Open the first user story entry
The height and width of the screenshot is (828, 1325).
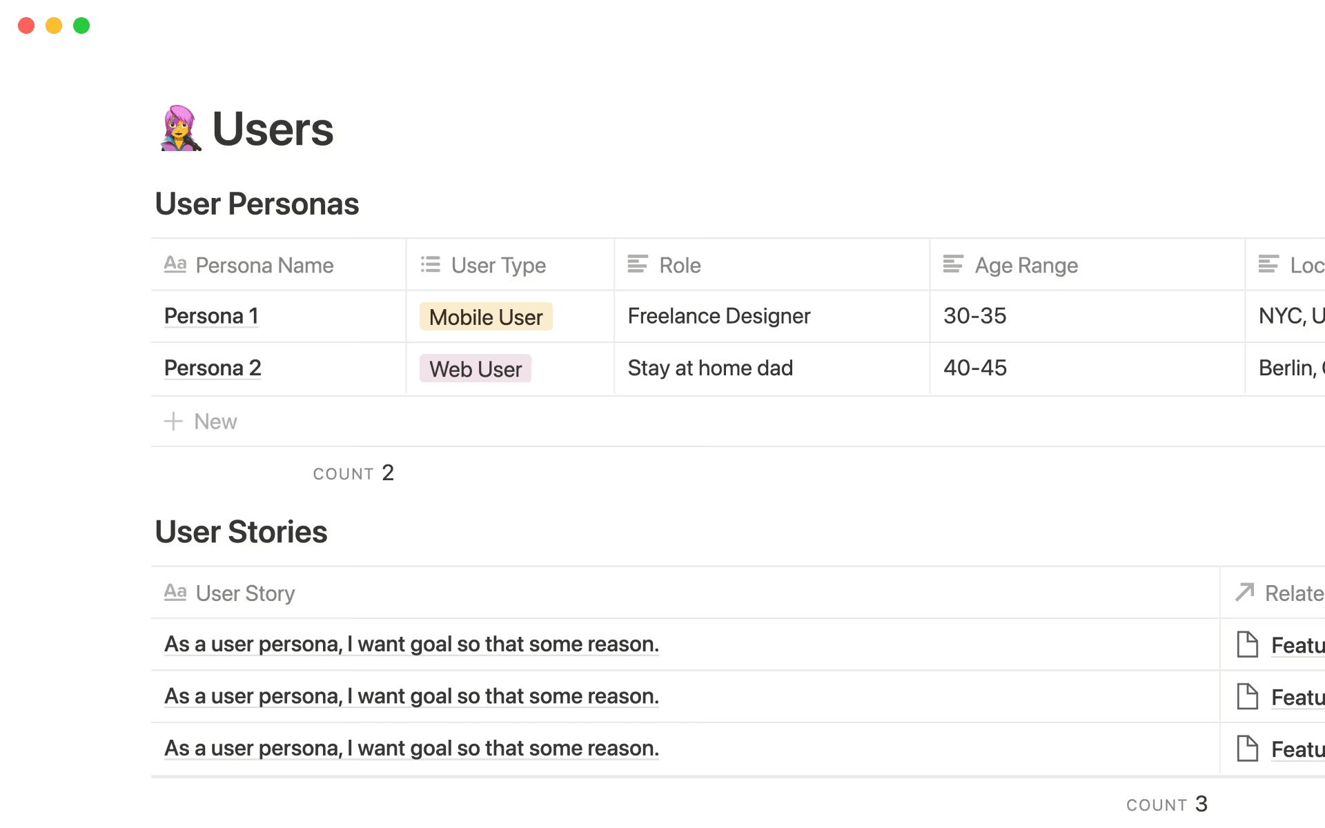(411, 644)
